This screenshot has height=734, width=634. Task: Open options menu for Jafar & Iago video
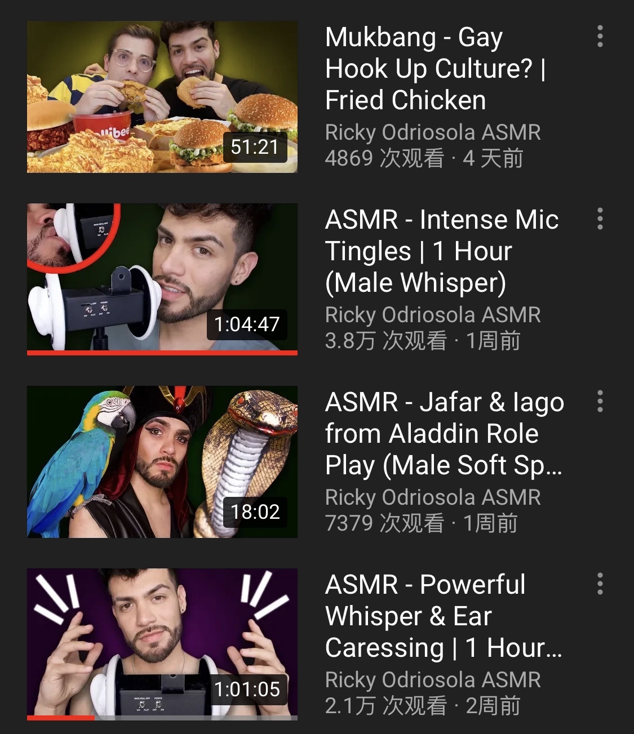[x=600, y=401]
